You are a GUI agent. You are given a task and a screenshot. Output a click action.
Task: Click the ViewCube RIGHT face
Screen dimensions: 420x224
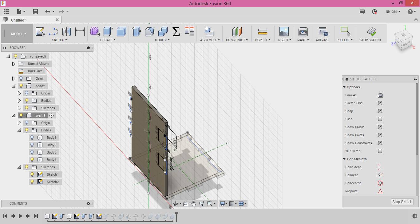click(x=406, y=44)
